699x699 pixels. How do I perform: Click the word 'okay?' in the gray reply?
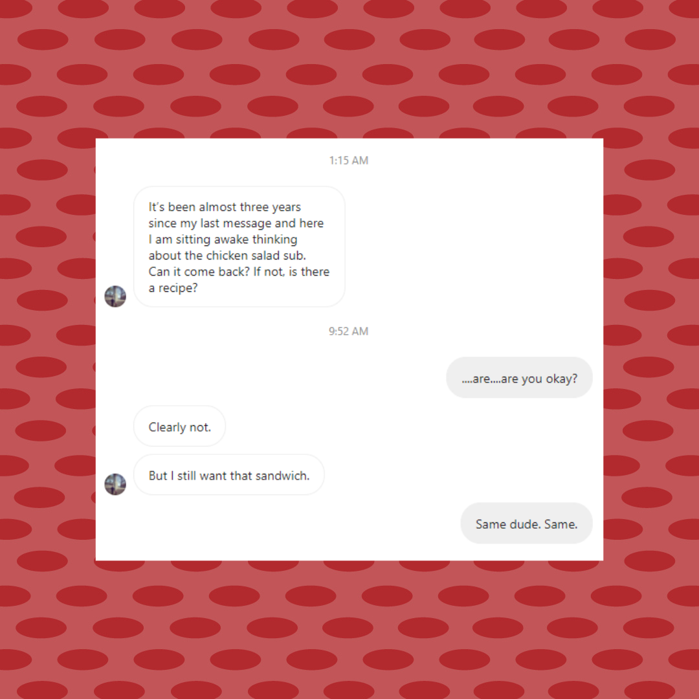point(562,379)
